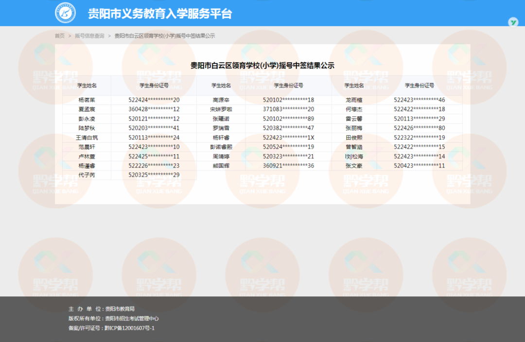
Task: Select ID cell 522423**********14
Action: tap(419, 156)
